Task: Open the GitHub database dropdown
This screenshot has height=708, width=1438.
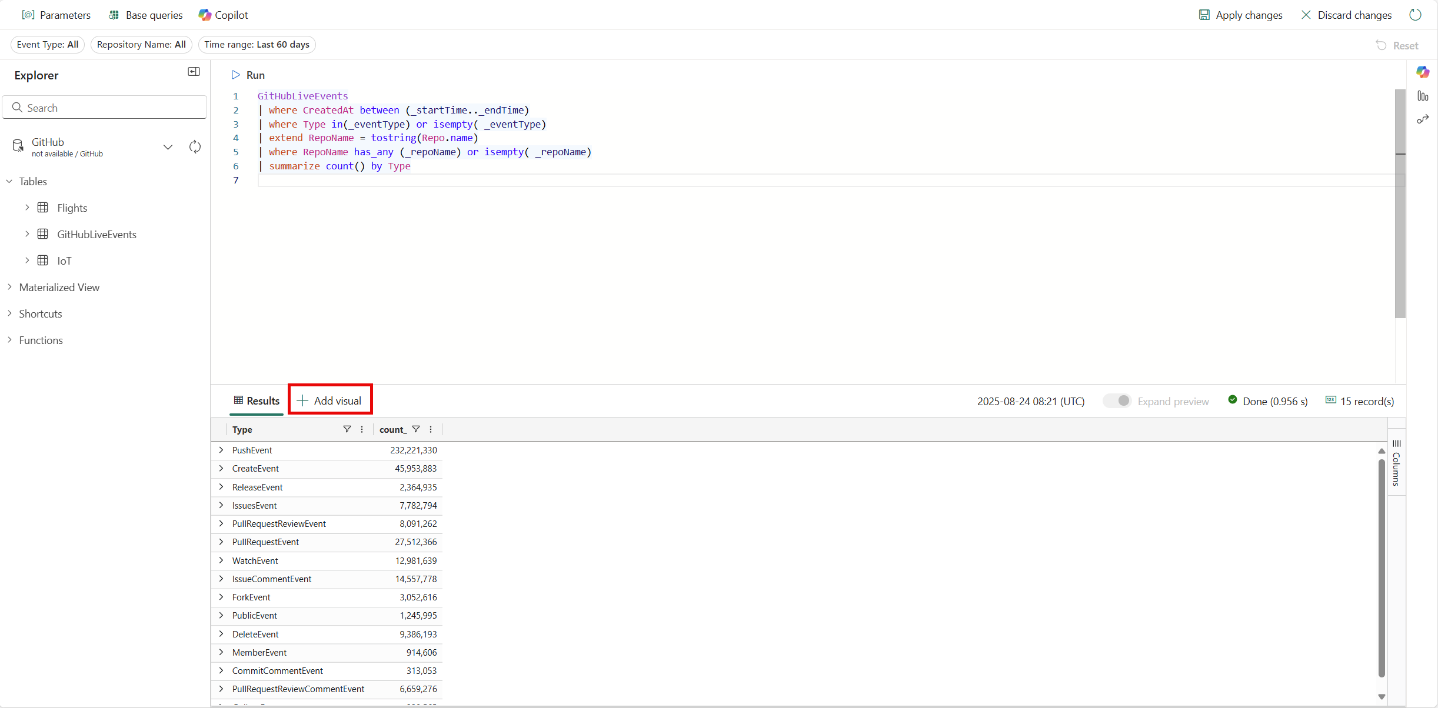Action: pyautogui.click(x=168, y=146)
